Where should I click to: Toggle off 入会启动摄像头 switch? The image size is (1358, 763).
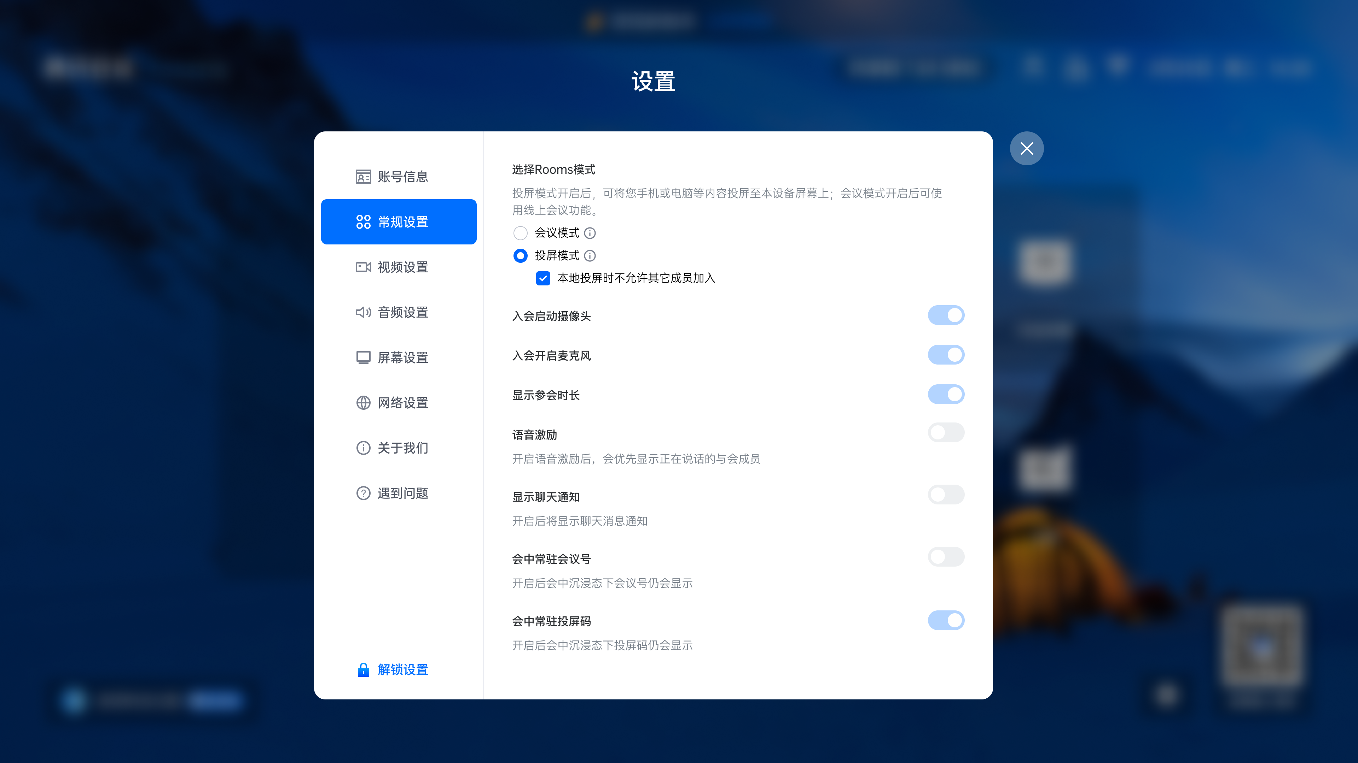(x=946, y=315)
